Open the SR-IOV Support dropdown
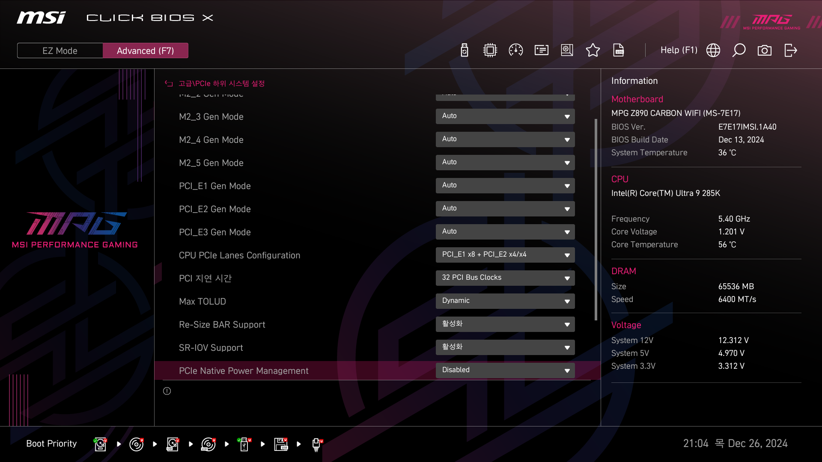The image size is (822, 462). click(x=505, y=347)
